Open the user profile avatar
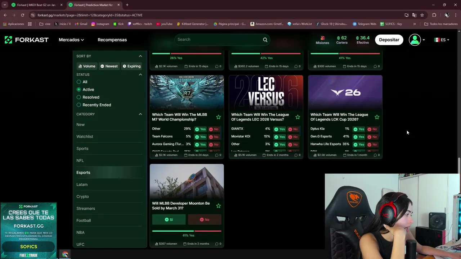 click(415, 40)
